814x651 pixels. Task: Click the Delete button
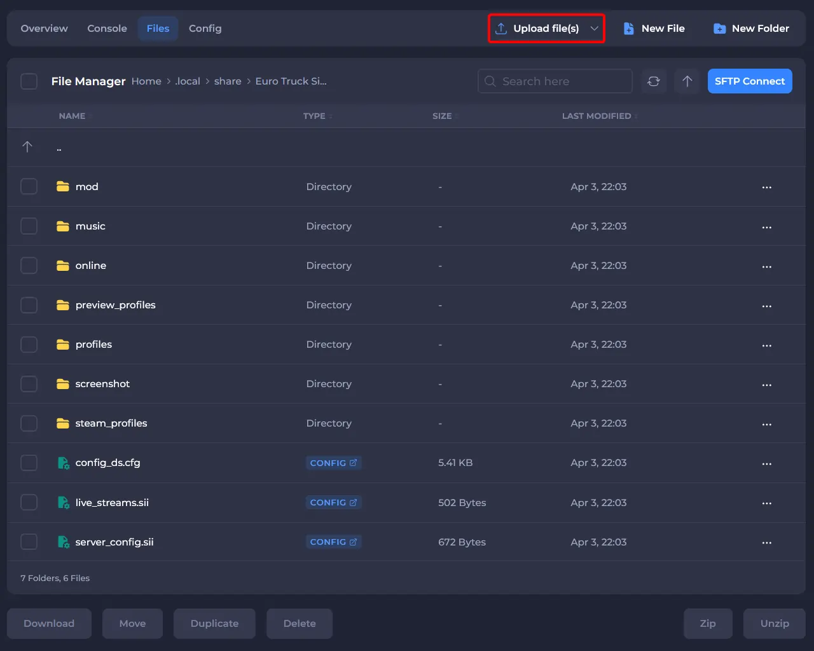pyautogui.click(x=300, y=624)
